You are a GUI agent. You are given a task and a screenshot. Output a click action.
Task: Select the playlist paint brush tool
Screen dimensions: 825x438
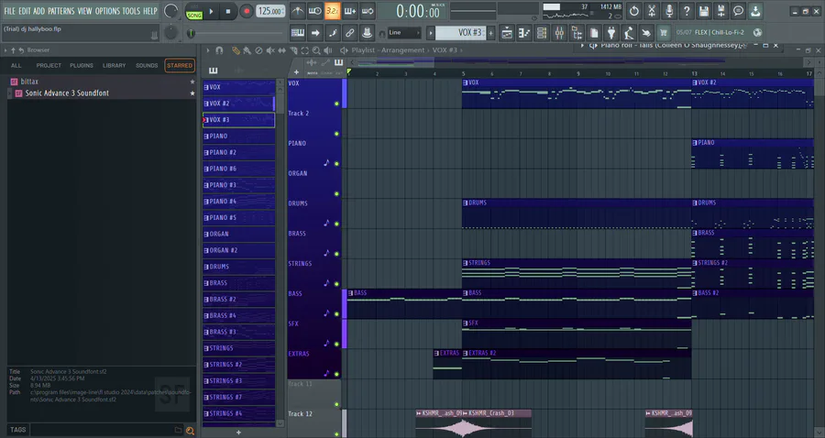pos(247,50)
